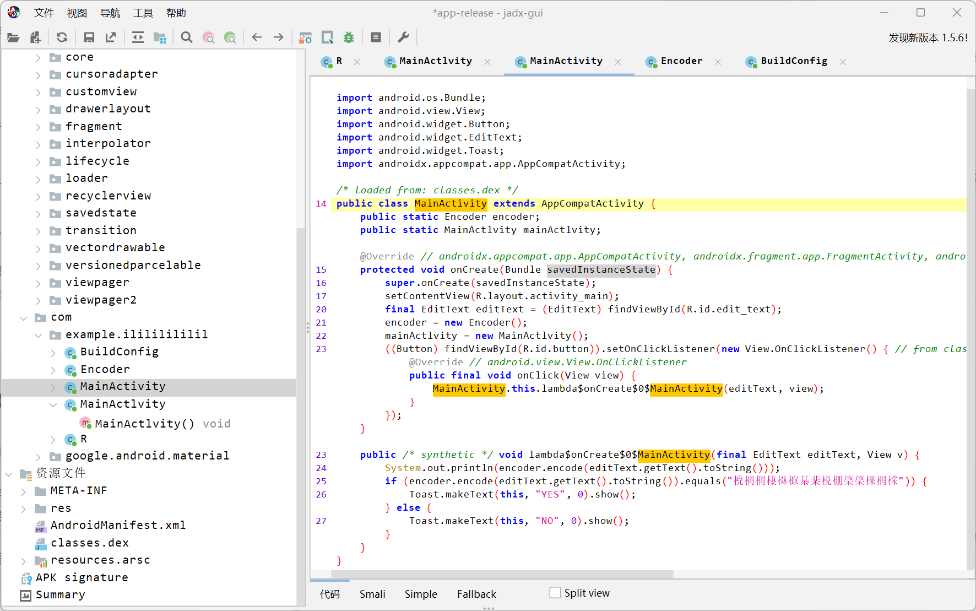This screenshot has height=611, width=976.
Task: Click the AndroidManifest.xml file icon
Action: tap(40, 526)
